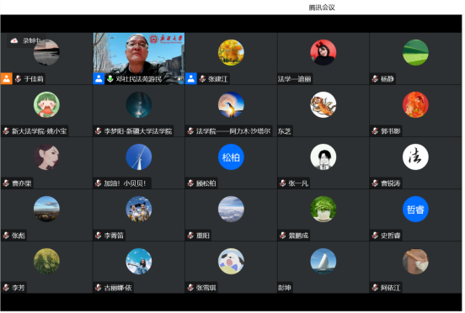Screen dimensions: 465x313
Task: Click the 录制中 recording status label
Action: 31,41
